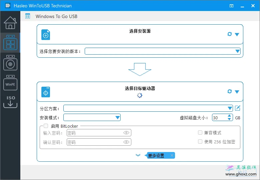This screenshot has width=260, height=180.
Task: Decrease virtual disk size with down arrow
Action: tap(229, 119)
